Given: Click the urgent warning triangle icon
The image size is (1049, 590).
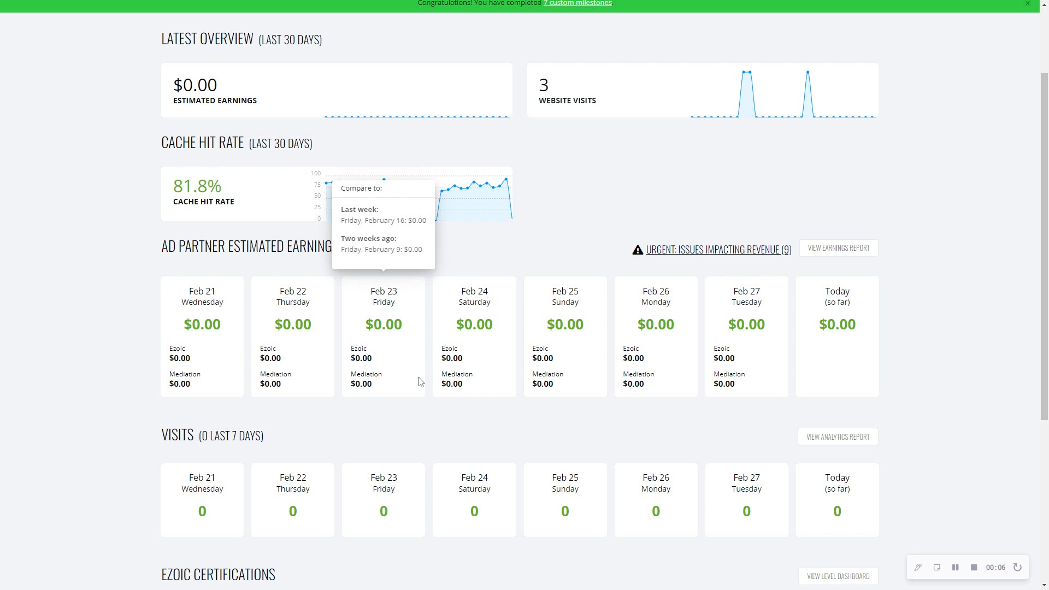Looking at the screenshot, I should point(637,250).
